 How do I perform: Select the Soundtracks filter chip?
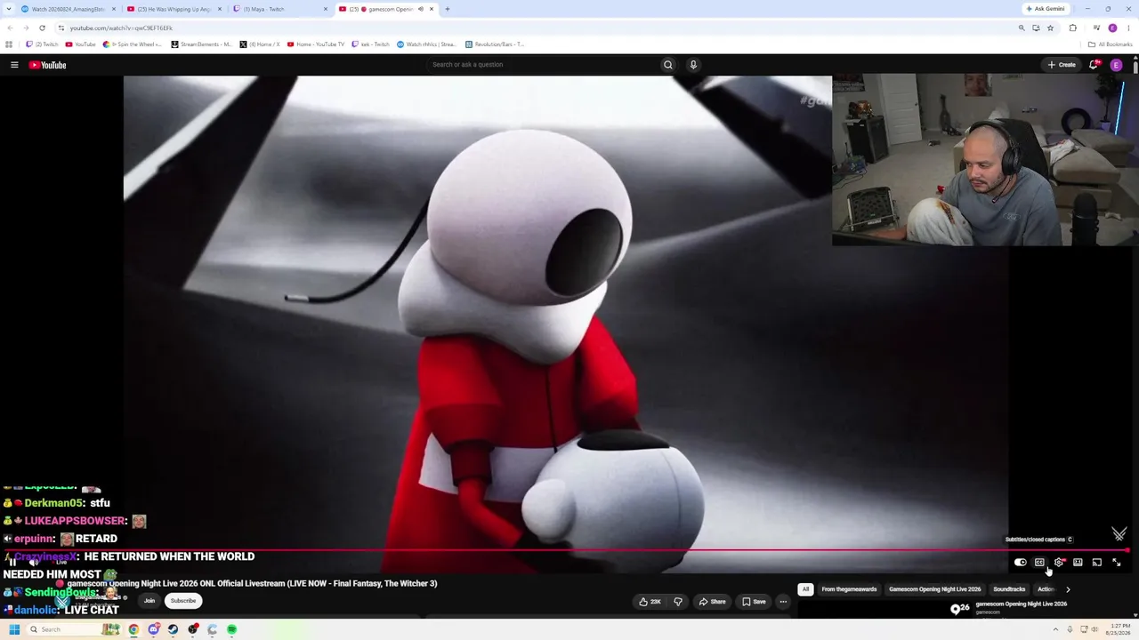(1009, 589)
